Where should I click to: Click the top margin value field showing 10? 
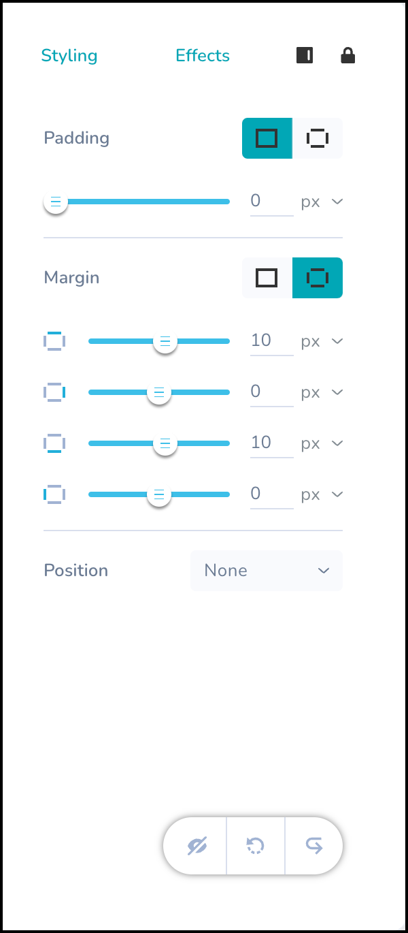(x=271, y=341)
